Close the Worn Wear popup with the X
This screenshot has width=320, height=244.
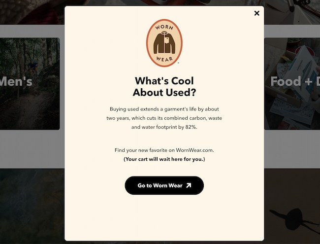coord(256,13)
